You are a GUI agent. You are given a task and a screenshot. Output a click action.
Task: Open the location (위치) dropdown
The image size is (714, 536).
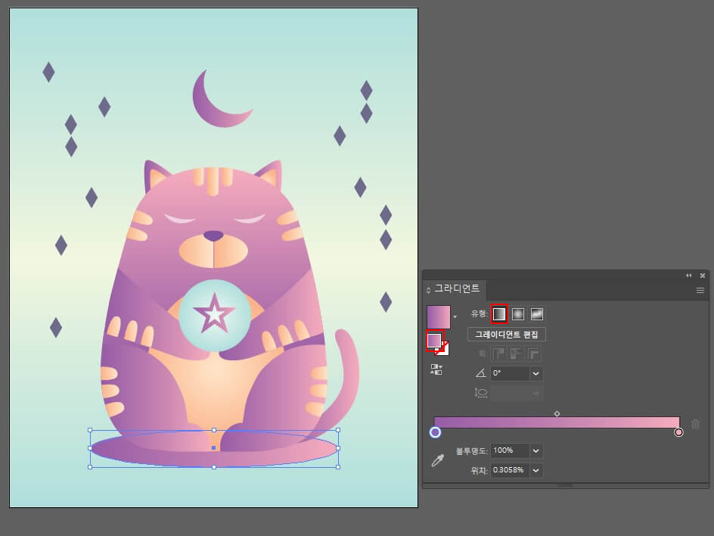536,470
